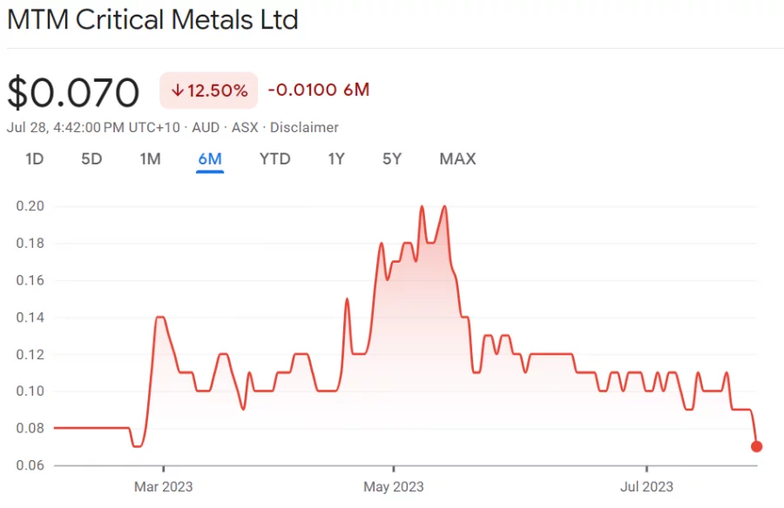Select the $0.070 price display

click(x=74, y=91)
